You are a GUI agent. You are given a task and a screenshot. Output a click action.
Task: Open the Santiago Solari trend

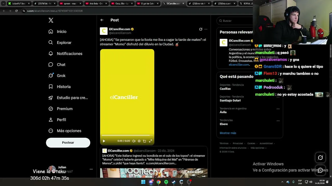pyautogui.click(x=230, y=100)
